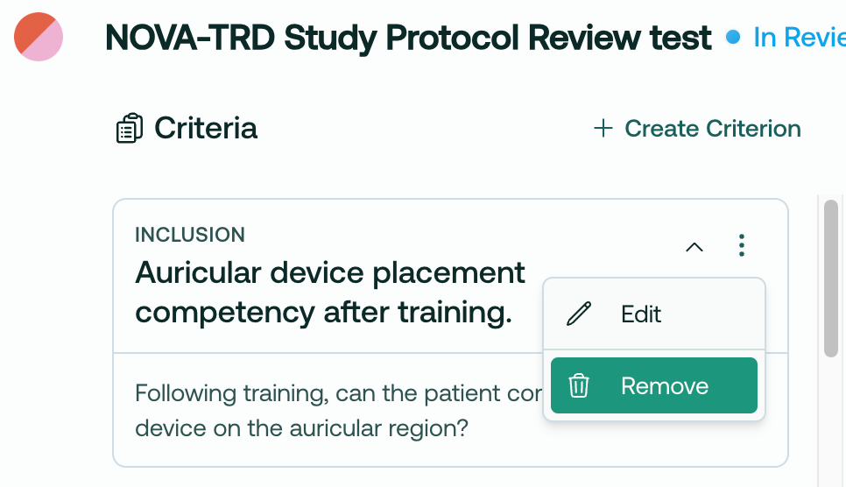Viewport: 846px width, 487px height.
Task: Click the NOVA-TRD Study Protocol Review test title
Action: tap(408, 38)
